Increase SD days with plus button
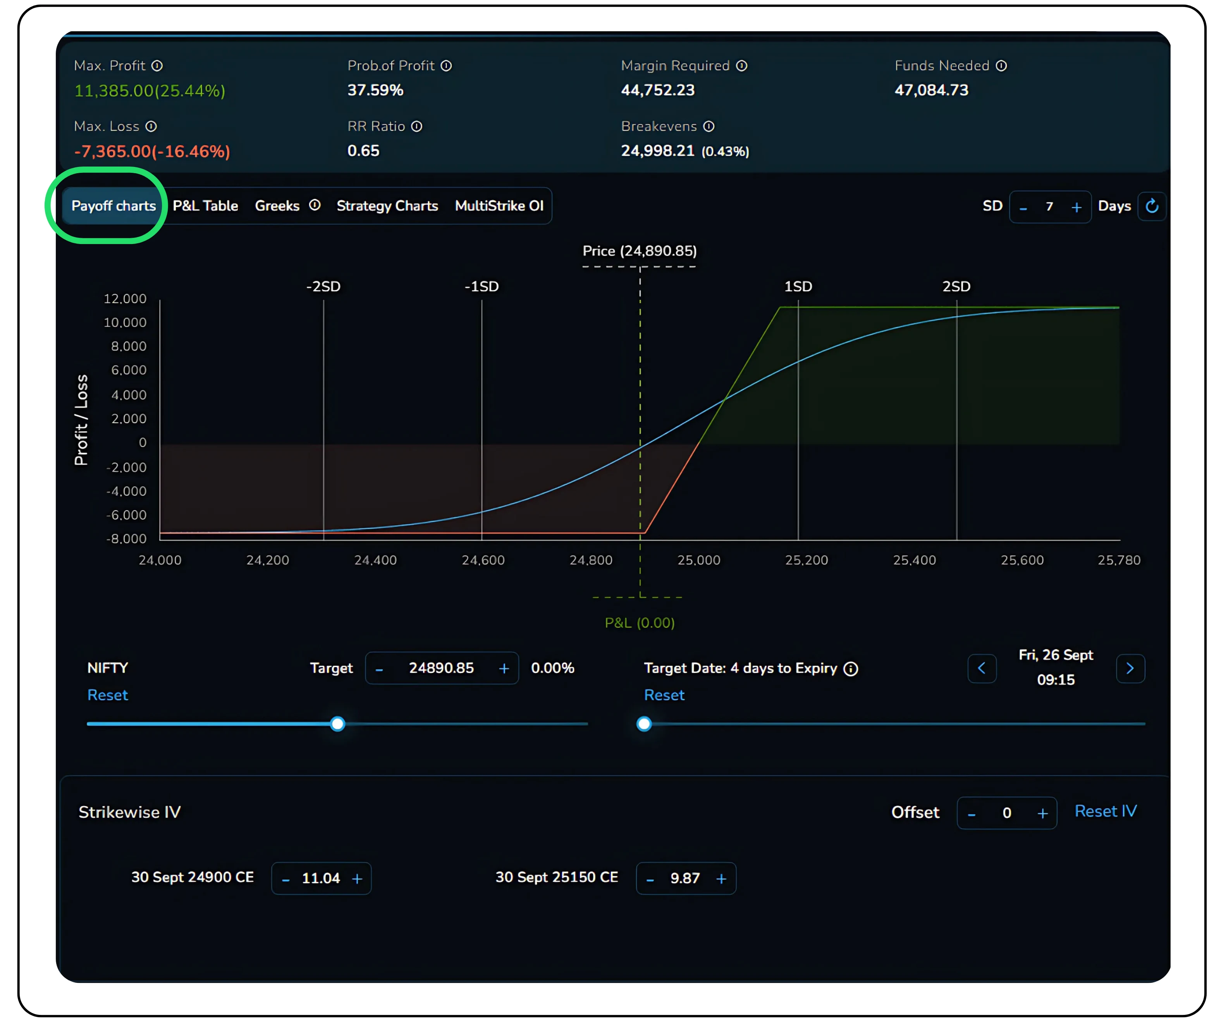1209x1023 pixels. pyautogui.click(x=1076, y=207)
